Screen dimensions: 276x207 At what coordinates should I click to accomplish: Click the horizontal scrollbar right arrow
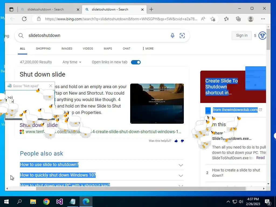pyautogui.click(x=264, y=188)
